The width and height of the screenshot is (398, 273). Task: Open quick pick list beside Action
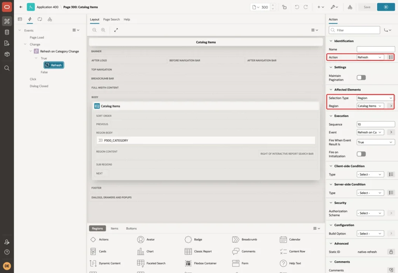391,57
